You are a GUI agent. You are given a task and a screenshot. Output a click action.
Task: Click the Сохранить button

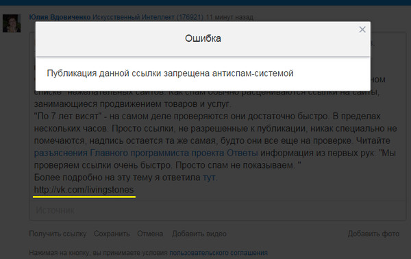(x=112, y=234)
